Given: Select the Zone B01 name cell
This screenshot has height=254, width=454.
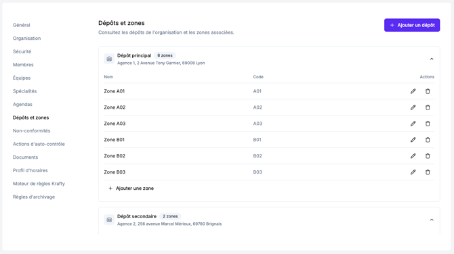Looking at the screenshot, I should [x=114, y=140].
